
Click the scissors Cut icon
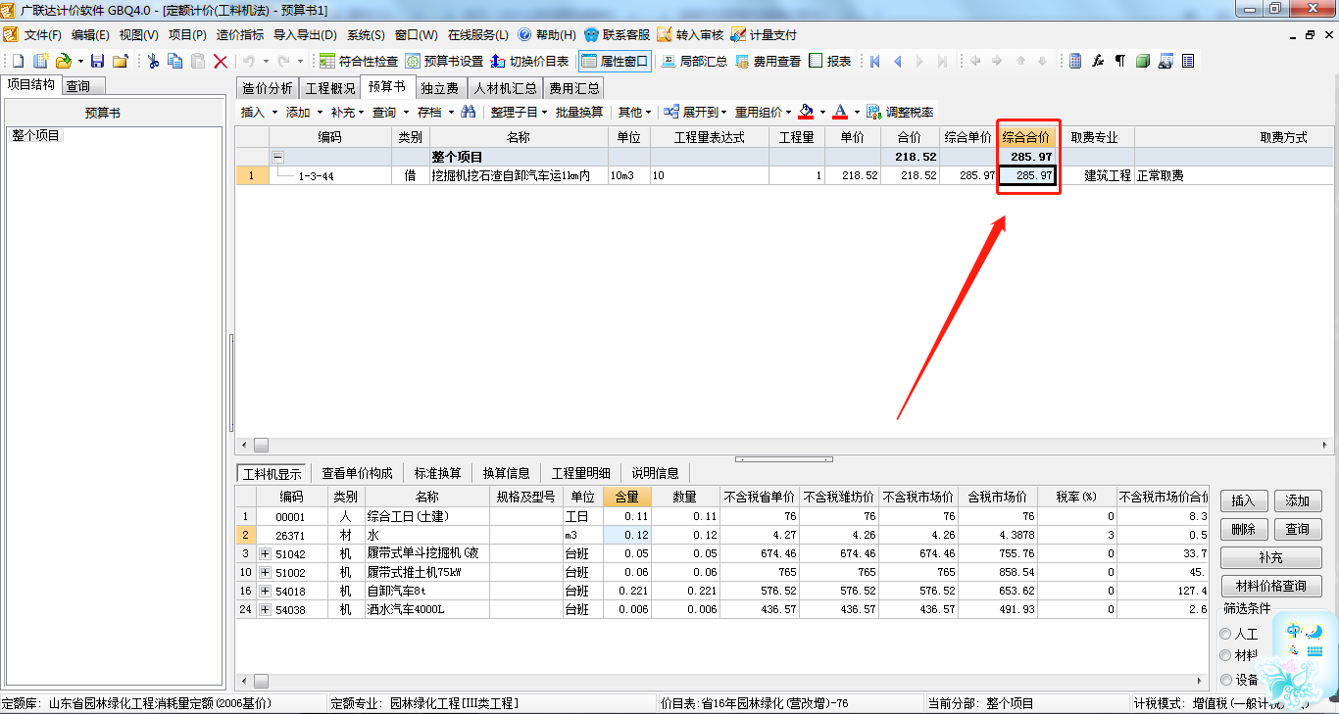[x=153, y=61]
